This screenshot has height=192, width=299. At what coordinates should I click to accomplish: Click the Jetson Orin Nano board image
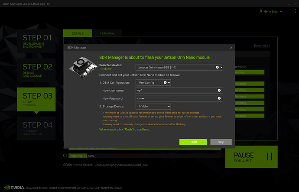(x=83, y=67)
